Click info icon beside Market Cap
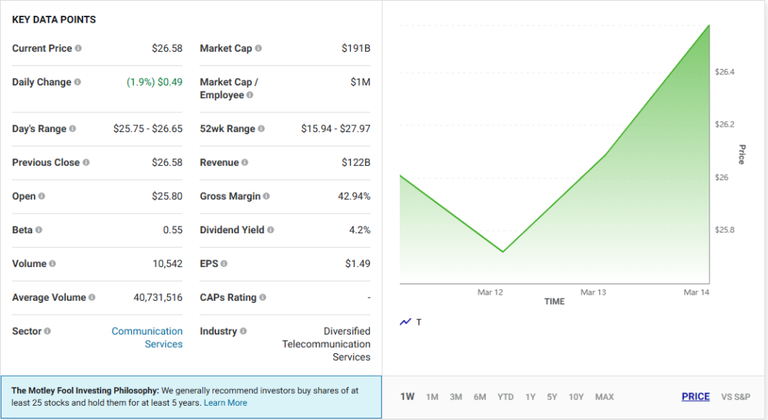The width and height of the screenshot is (768, 420). tap(259, 48)
